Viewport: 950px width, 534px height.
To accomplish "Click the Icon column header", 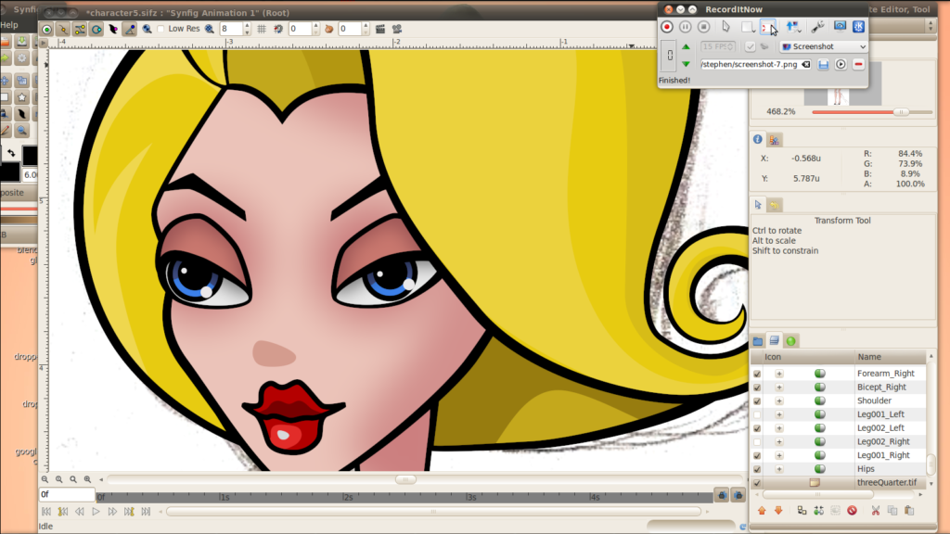I will (808, 357).
